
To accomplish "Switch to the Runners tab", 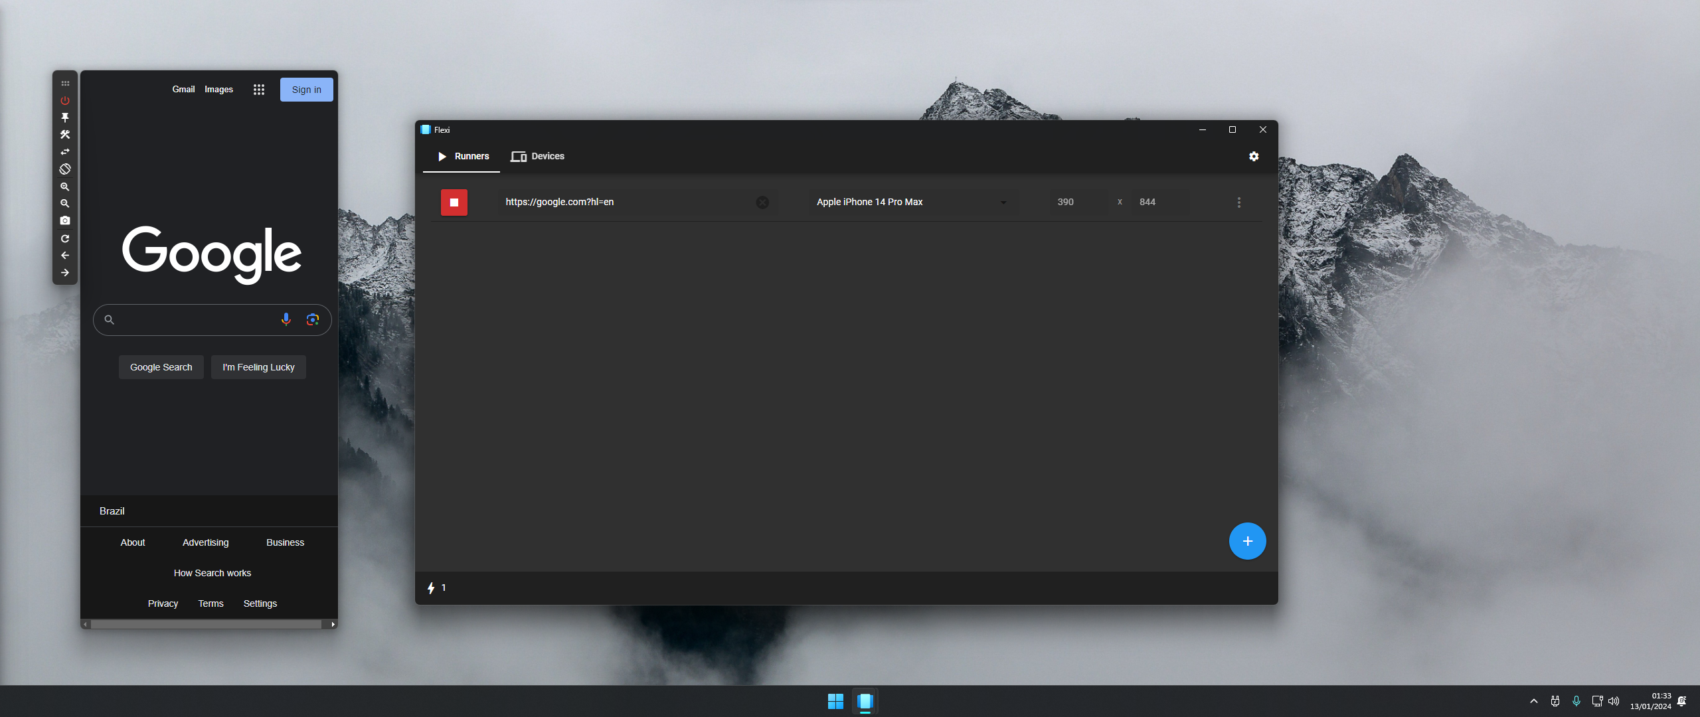I will point(462,157).
